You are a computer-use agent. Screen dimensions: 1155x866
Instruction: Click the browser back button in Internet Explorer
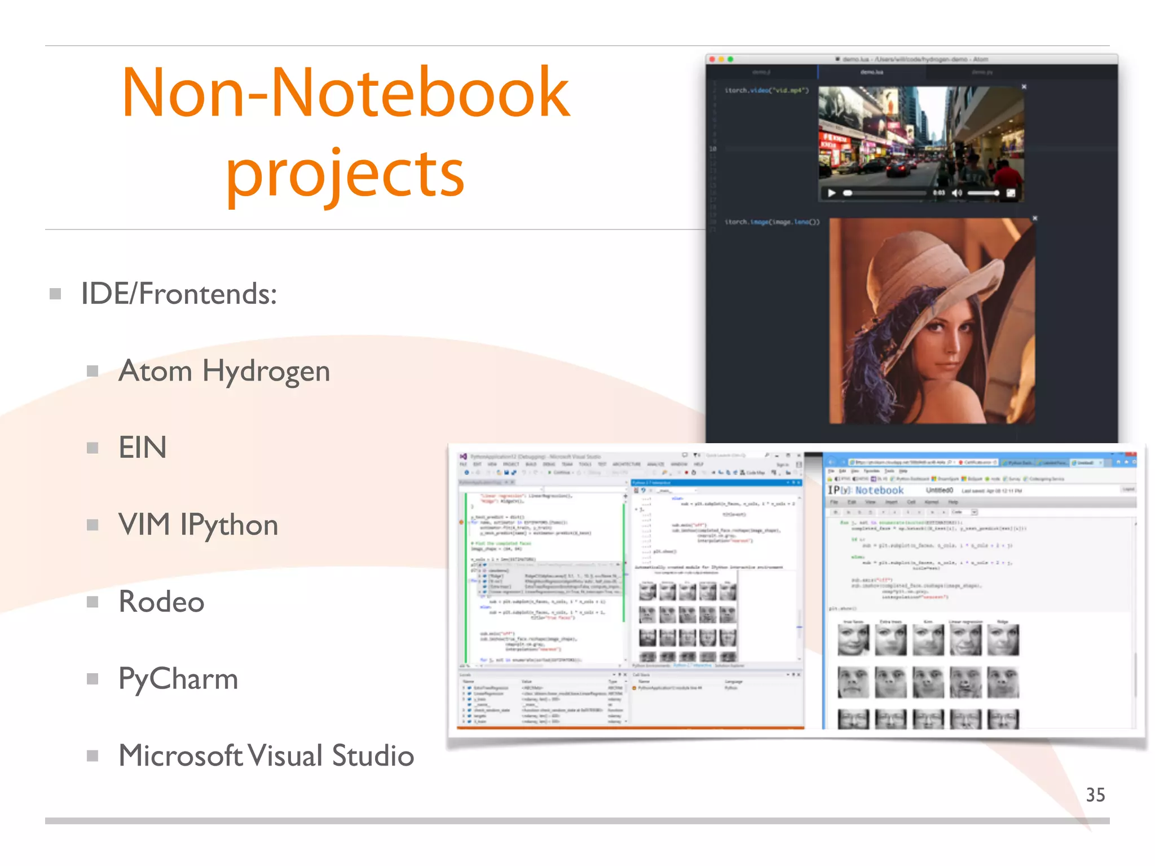coord(831,462)
